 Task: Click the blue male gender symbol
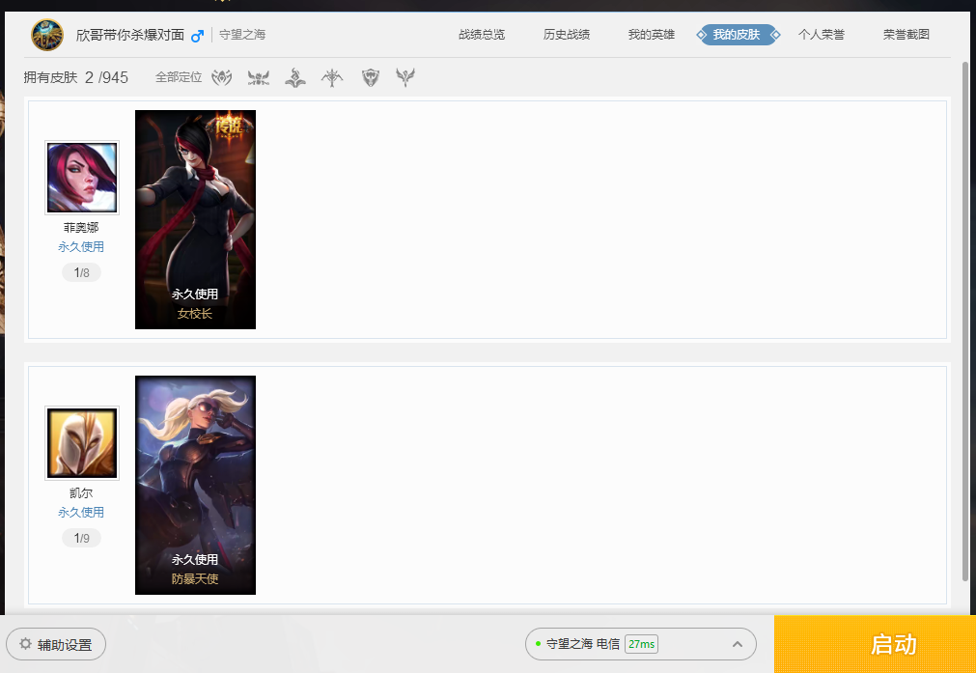coord(197,36)
